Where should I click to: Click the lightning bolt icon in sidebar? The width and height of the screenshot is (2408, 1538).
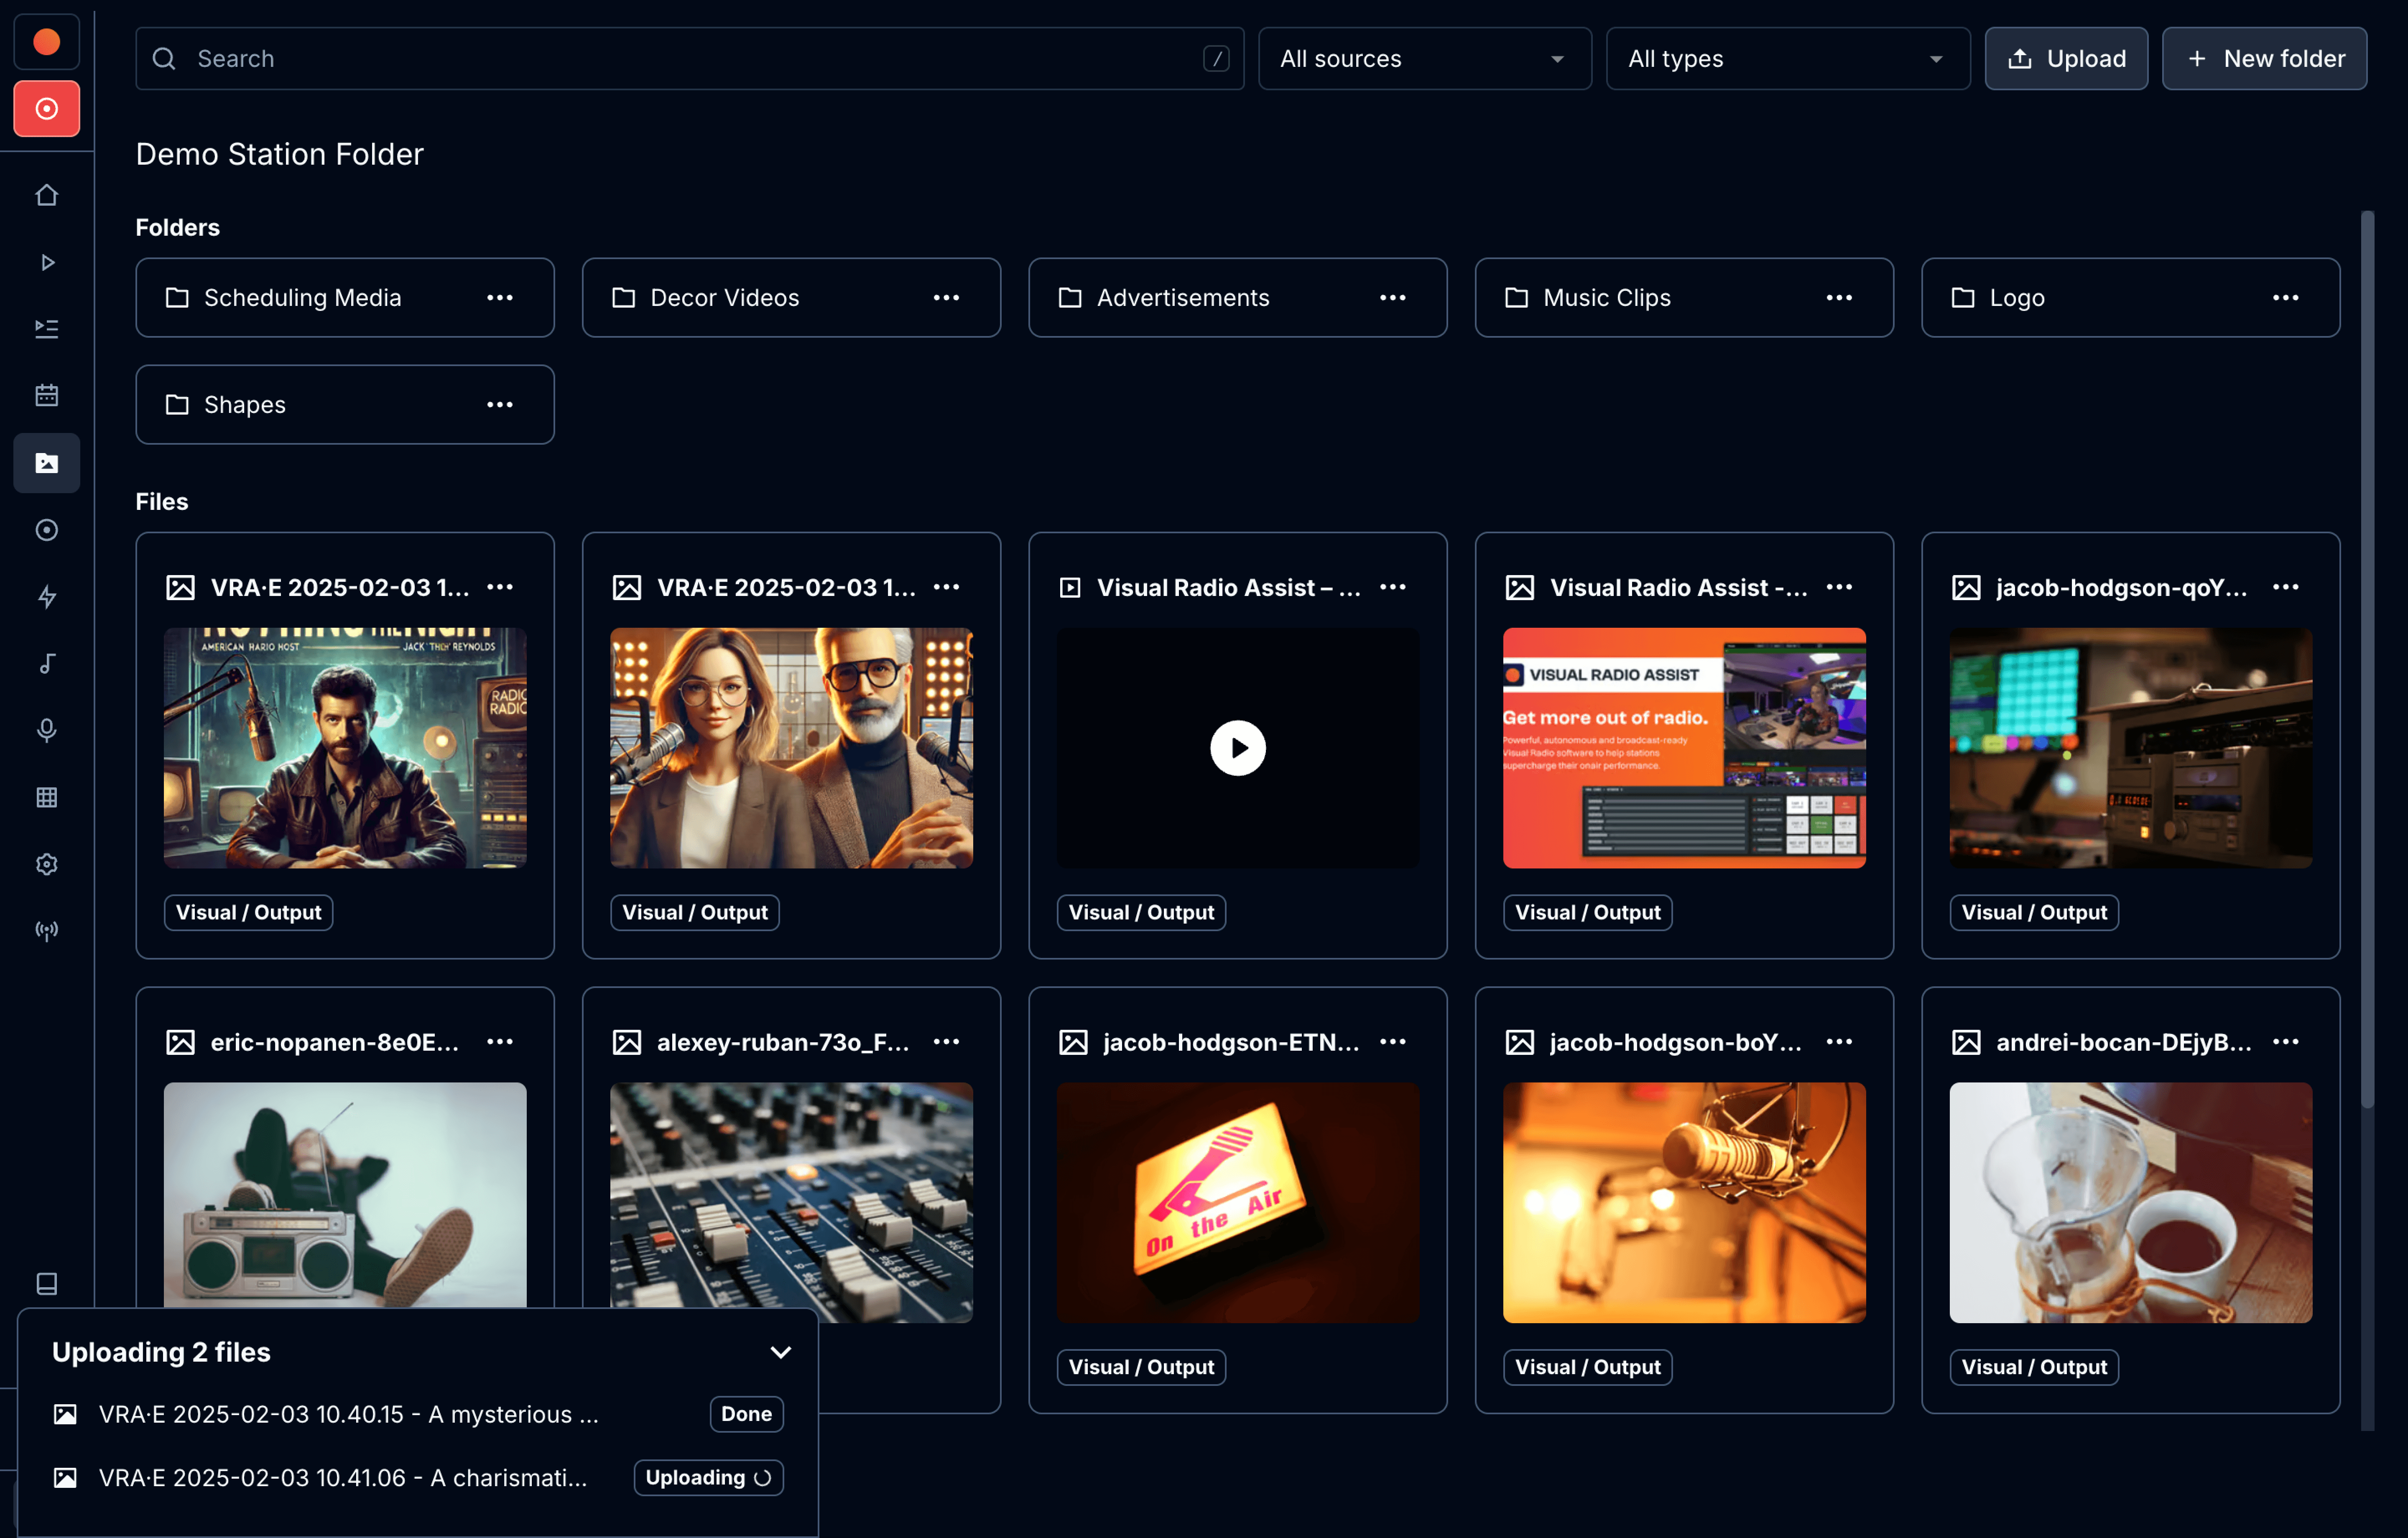(x=46, y=597)
